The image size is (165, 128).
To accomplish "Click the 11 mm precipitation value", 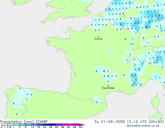I will (146, 27).
